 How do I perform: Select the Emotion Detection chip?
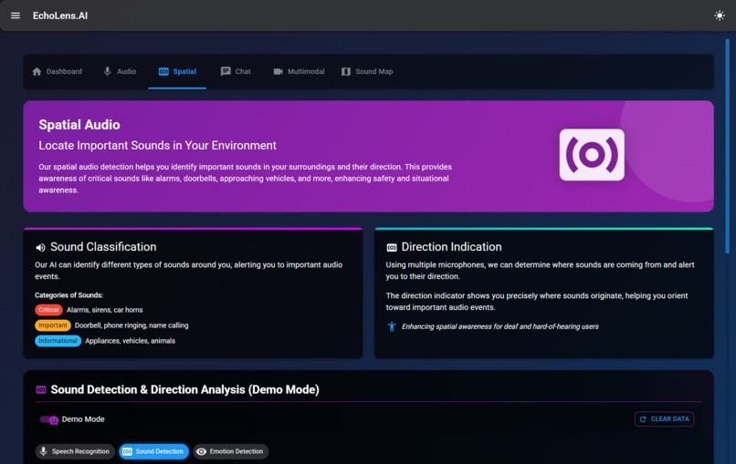[230, 451]
